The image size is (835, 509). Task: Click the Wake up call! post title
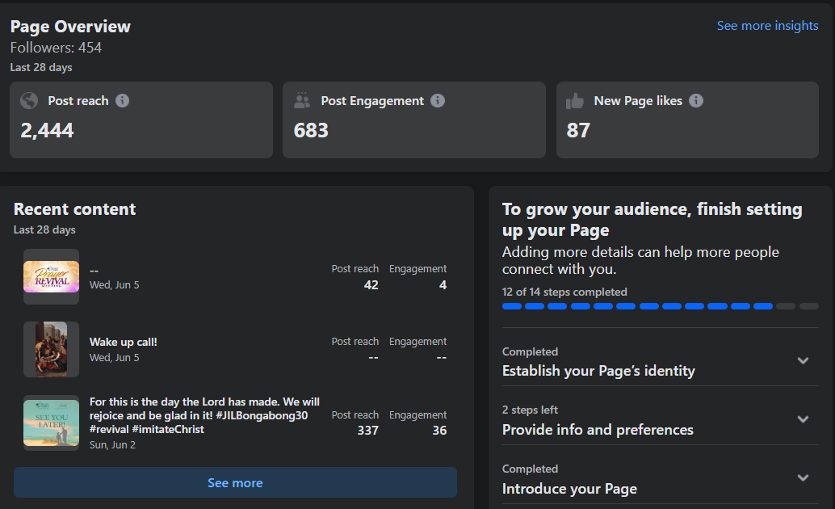click(x=124, y=342)
